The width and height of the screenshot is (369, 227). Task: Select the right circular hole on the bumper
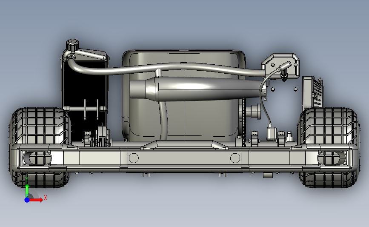[235, 158]
